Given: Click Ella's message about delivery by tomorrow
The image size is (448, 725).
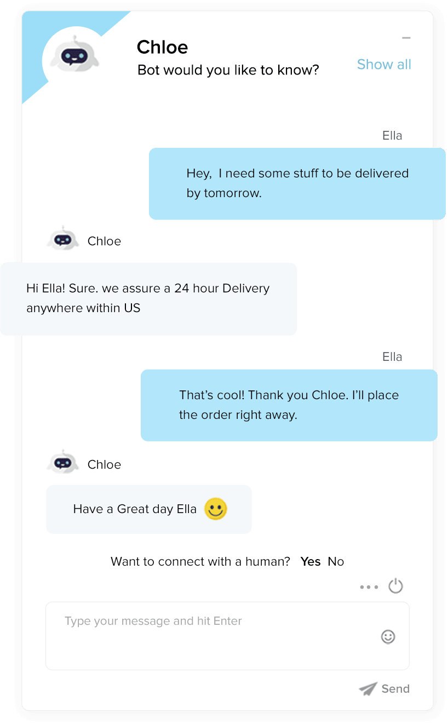Looking at the screenshot, I should point(297,183).
